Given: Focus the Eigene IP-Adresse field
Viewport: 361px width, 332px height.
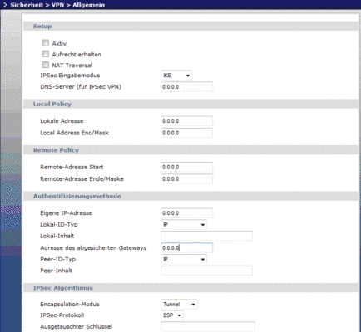Looking at the screenshot, I should (187, 213).
